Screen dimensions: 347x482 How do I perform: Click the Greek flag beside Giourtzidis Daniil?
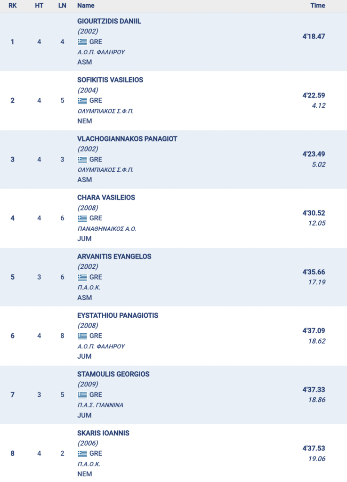[x=82, y=42]
